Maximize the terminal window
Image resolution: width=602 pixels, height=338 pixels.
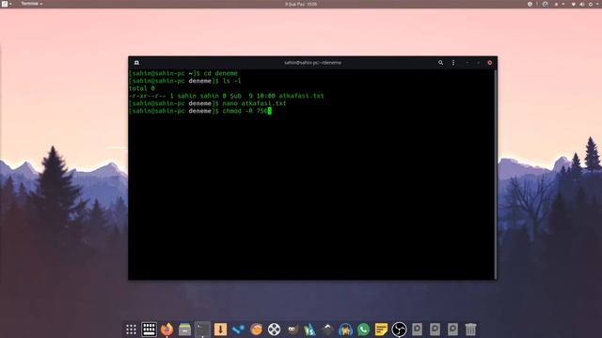pos(479,63)
